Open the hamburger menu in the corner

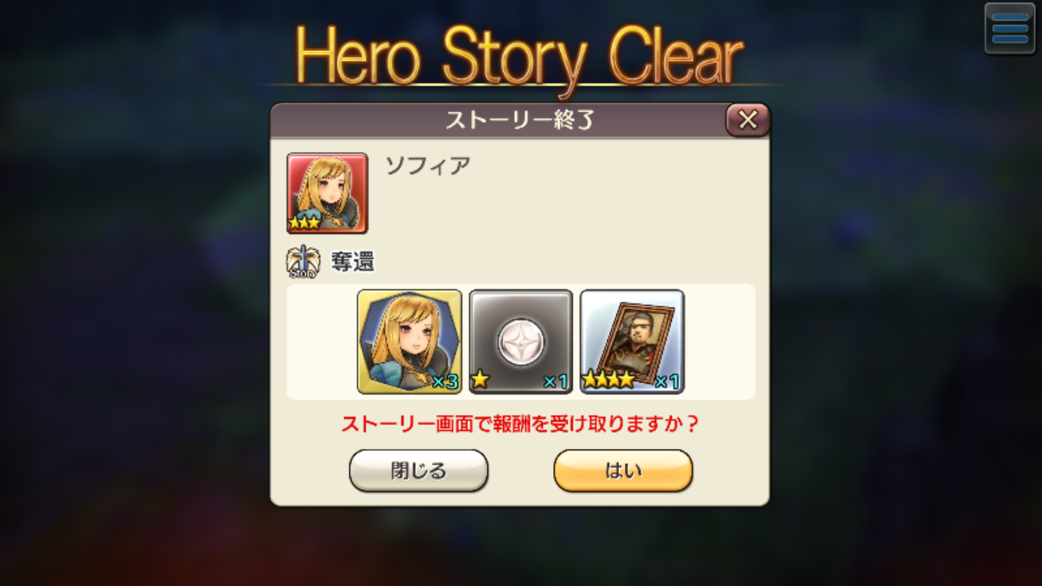[1009, 28]
